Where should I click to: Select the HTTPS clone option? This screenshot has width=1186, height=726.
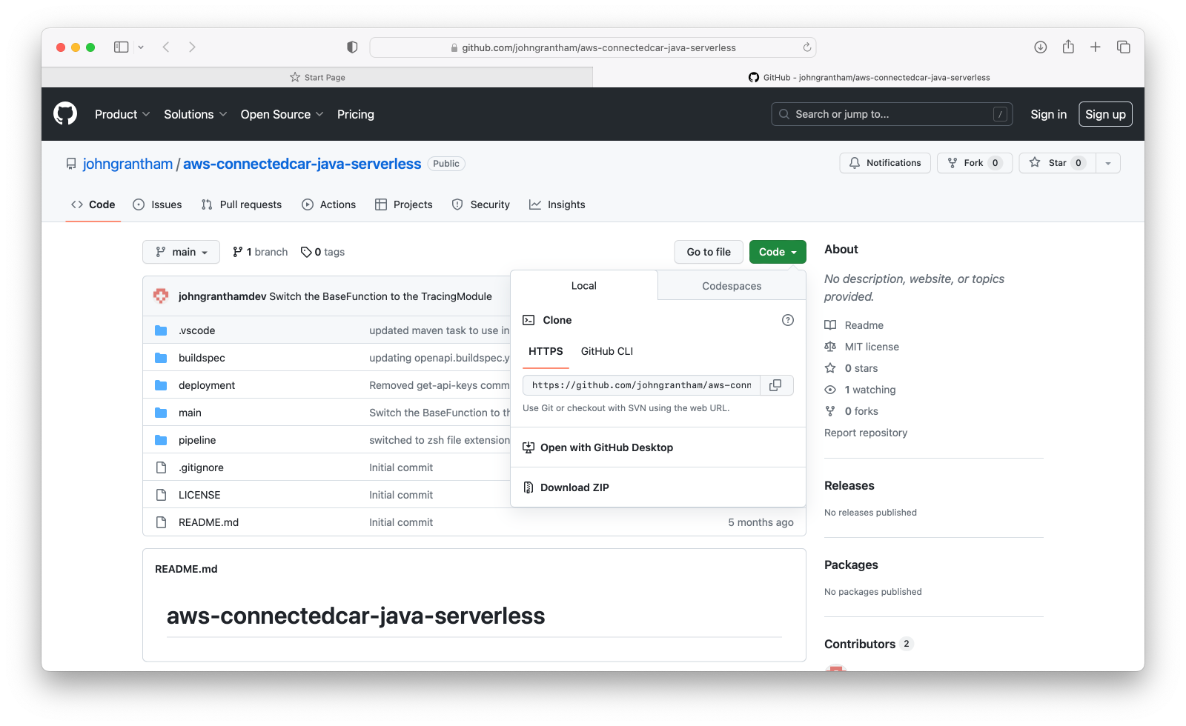pyautogui.click(x=546, y=351)
